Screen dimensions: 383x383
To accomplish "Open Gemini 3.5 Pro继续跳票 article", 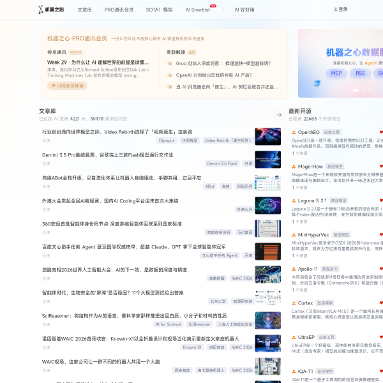I will pyautogui.click(x=107, y=155).
